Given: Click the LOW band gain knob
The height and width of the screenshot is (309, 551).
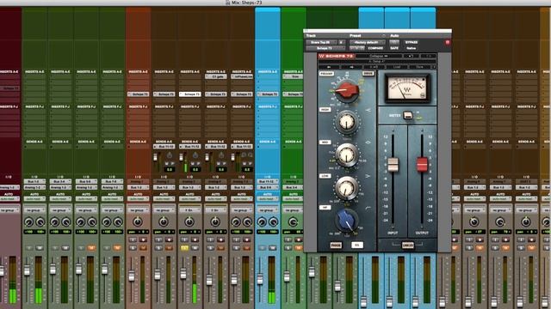Looking at the screenshot, I should [346, 187].
